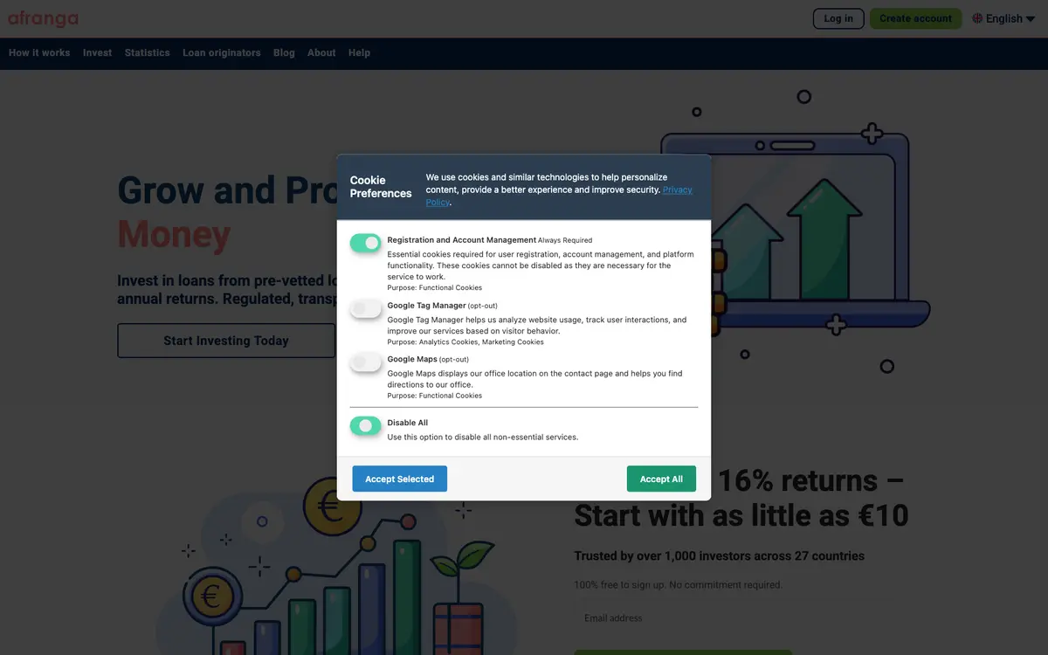Open the English language dropdown
The height and width of the screenshot is (655, 1048).
1003,18
